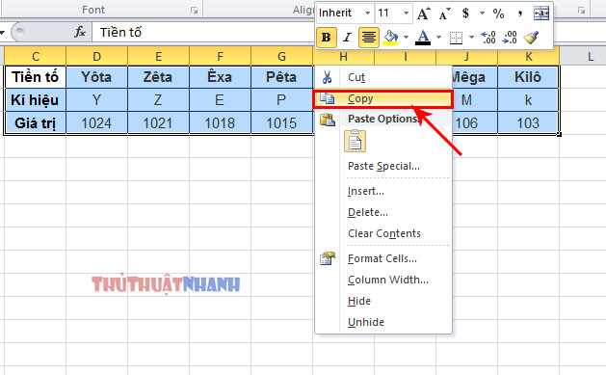Image resolution: width=606 pixels, height=375 pixels.
Task: Click cell containing Giá trị
Action: [36, 123]
